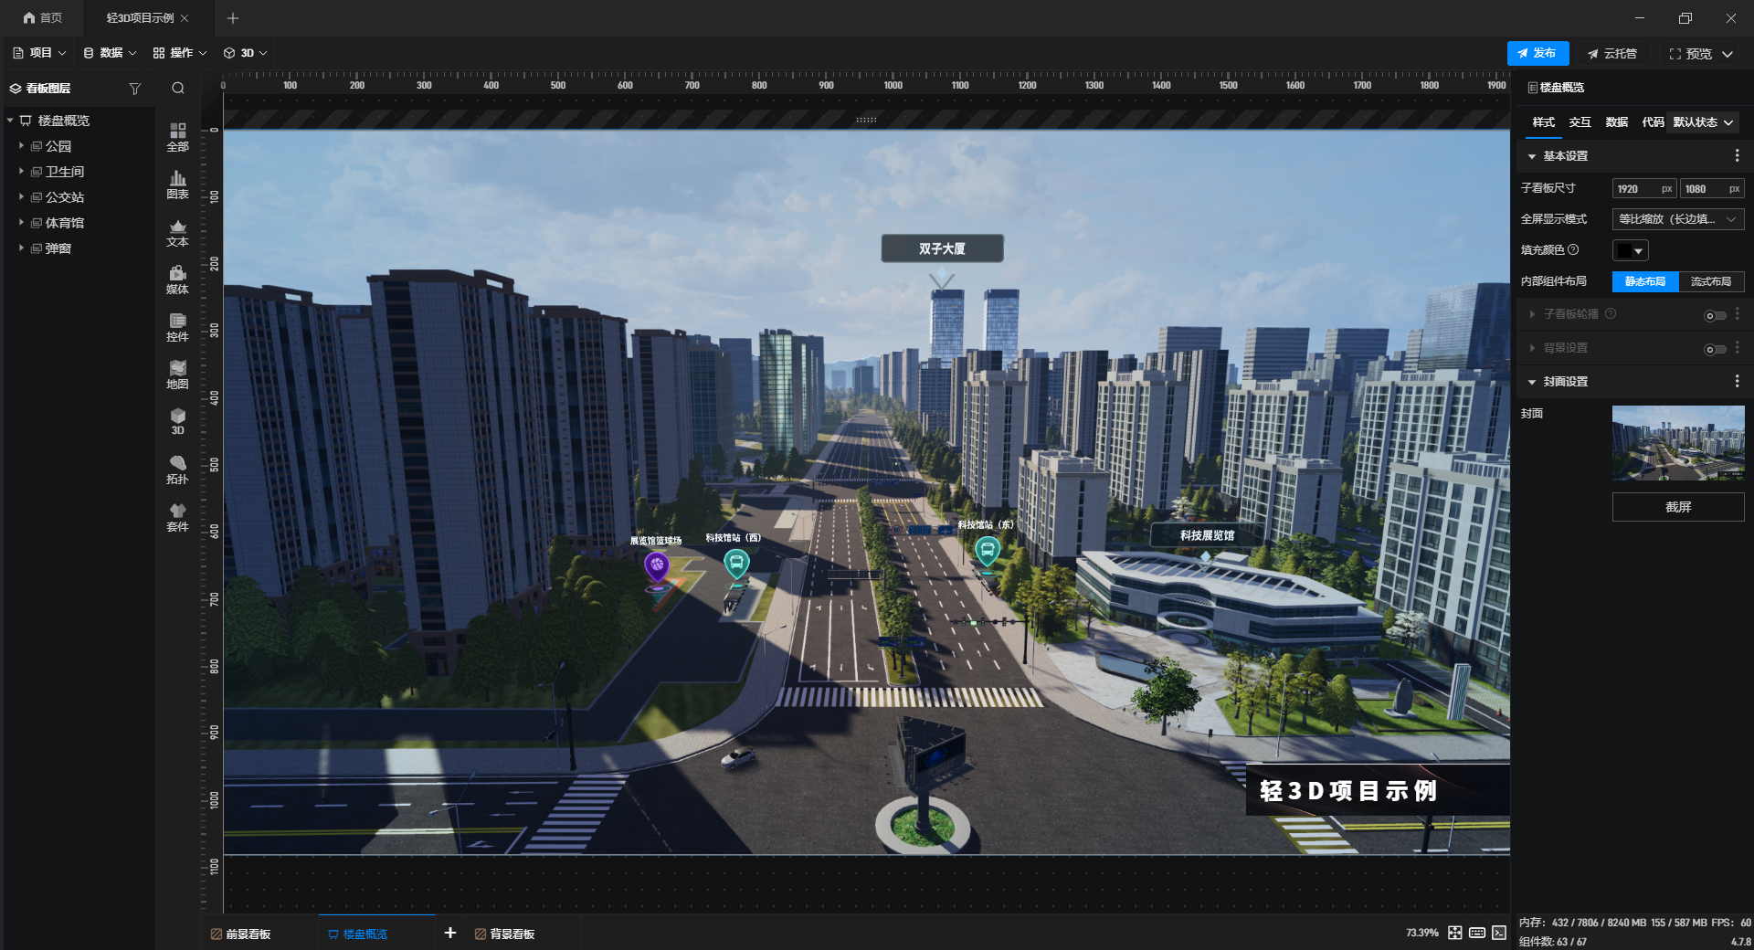
Task: Toggle the 子看板轮播 switch
Action: coord(1715,315)
